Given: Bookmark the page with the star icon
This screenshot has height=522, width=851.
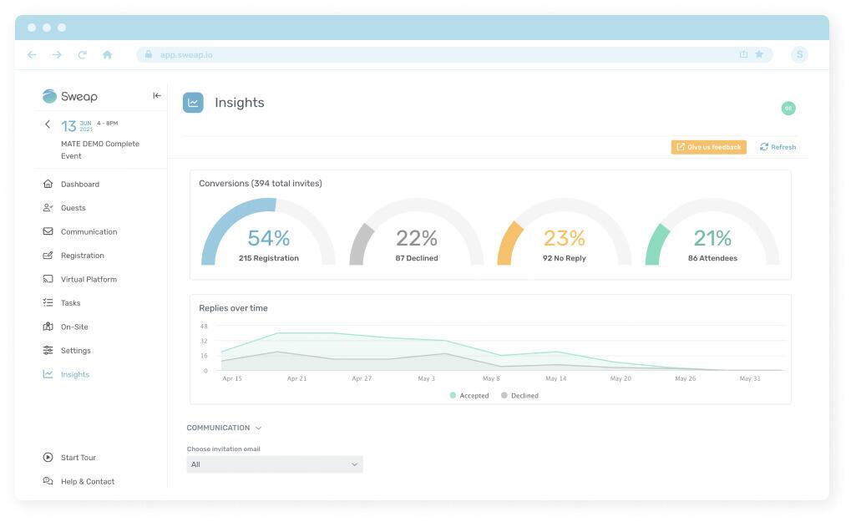Looking at the screenshot, I should point(759,55).
